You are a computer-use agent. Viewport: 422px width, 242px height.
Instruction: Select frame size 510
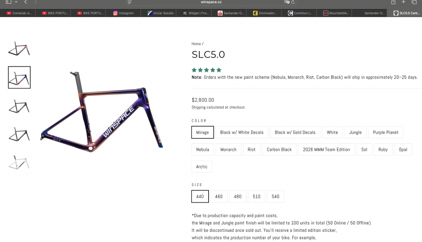[256, 197]
